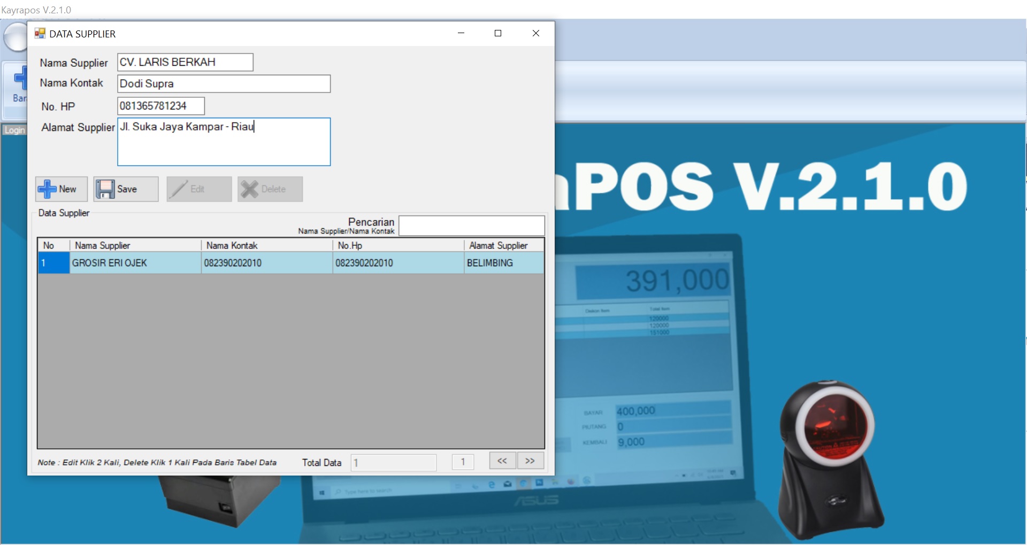This screenshot has width=1027, height=545.
Task: Click the round Kayrapos application orb button
Action: click(x=15, y=37)
